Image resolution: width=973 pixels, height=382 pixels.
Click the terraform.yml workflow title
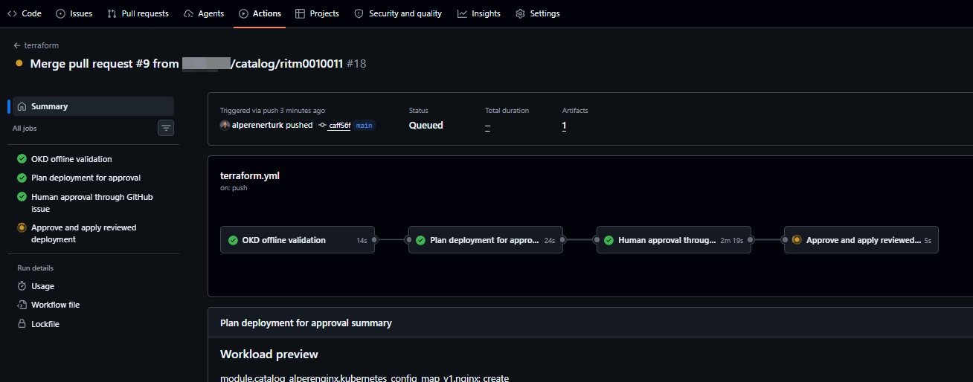[250, 176]
